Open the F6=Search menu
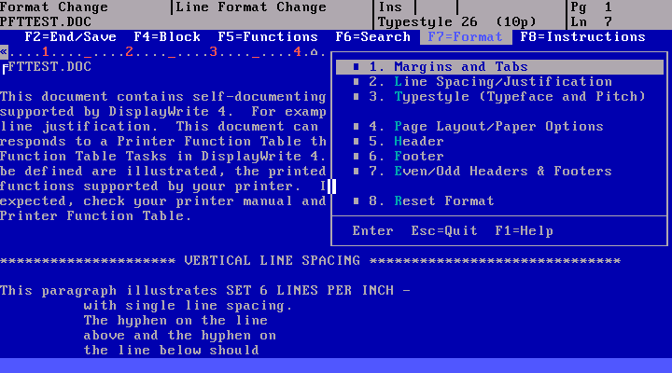Image resolution: width=672 pixels, height=373 pixels. click(372, 37)
